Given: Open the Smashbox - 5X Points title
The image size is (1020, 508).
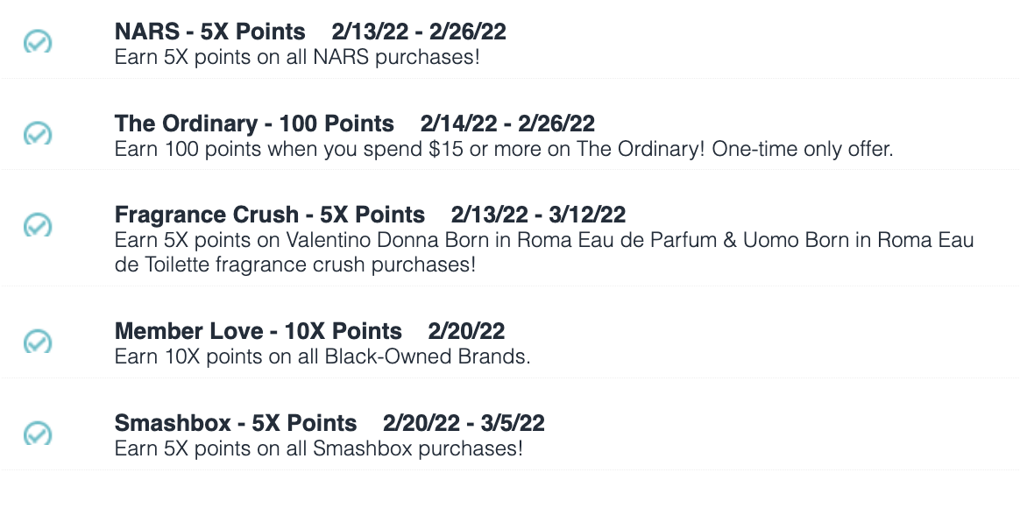Looking at the screenshot, I should click(236, 423).
